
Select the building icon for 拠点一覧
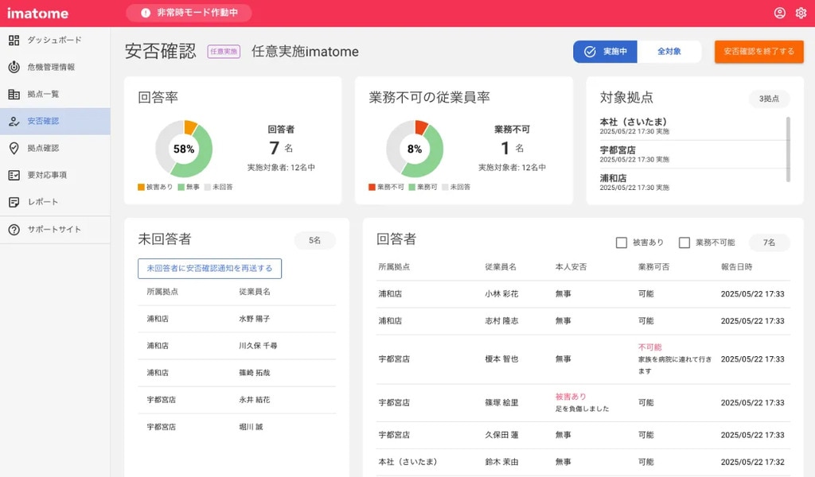[14, 94]
